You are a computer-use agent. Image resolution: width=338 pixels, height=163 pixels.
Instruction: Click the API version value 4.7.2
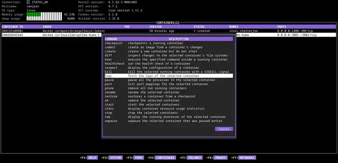tap(113, 6)
